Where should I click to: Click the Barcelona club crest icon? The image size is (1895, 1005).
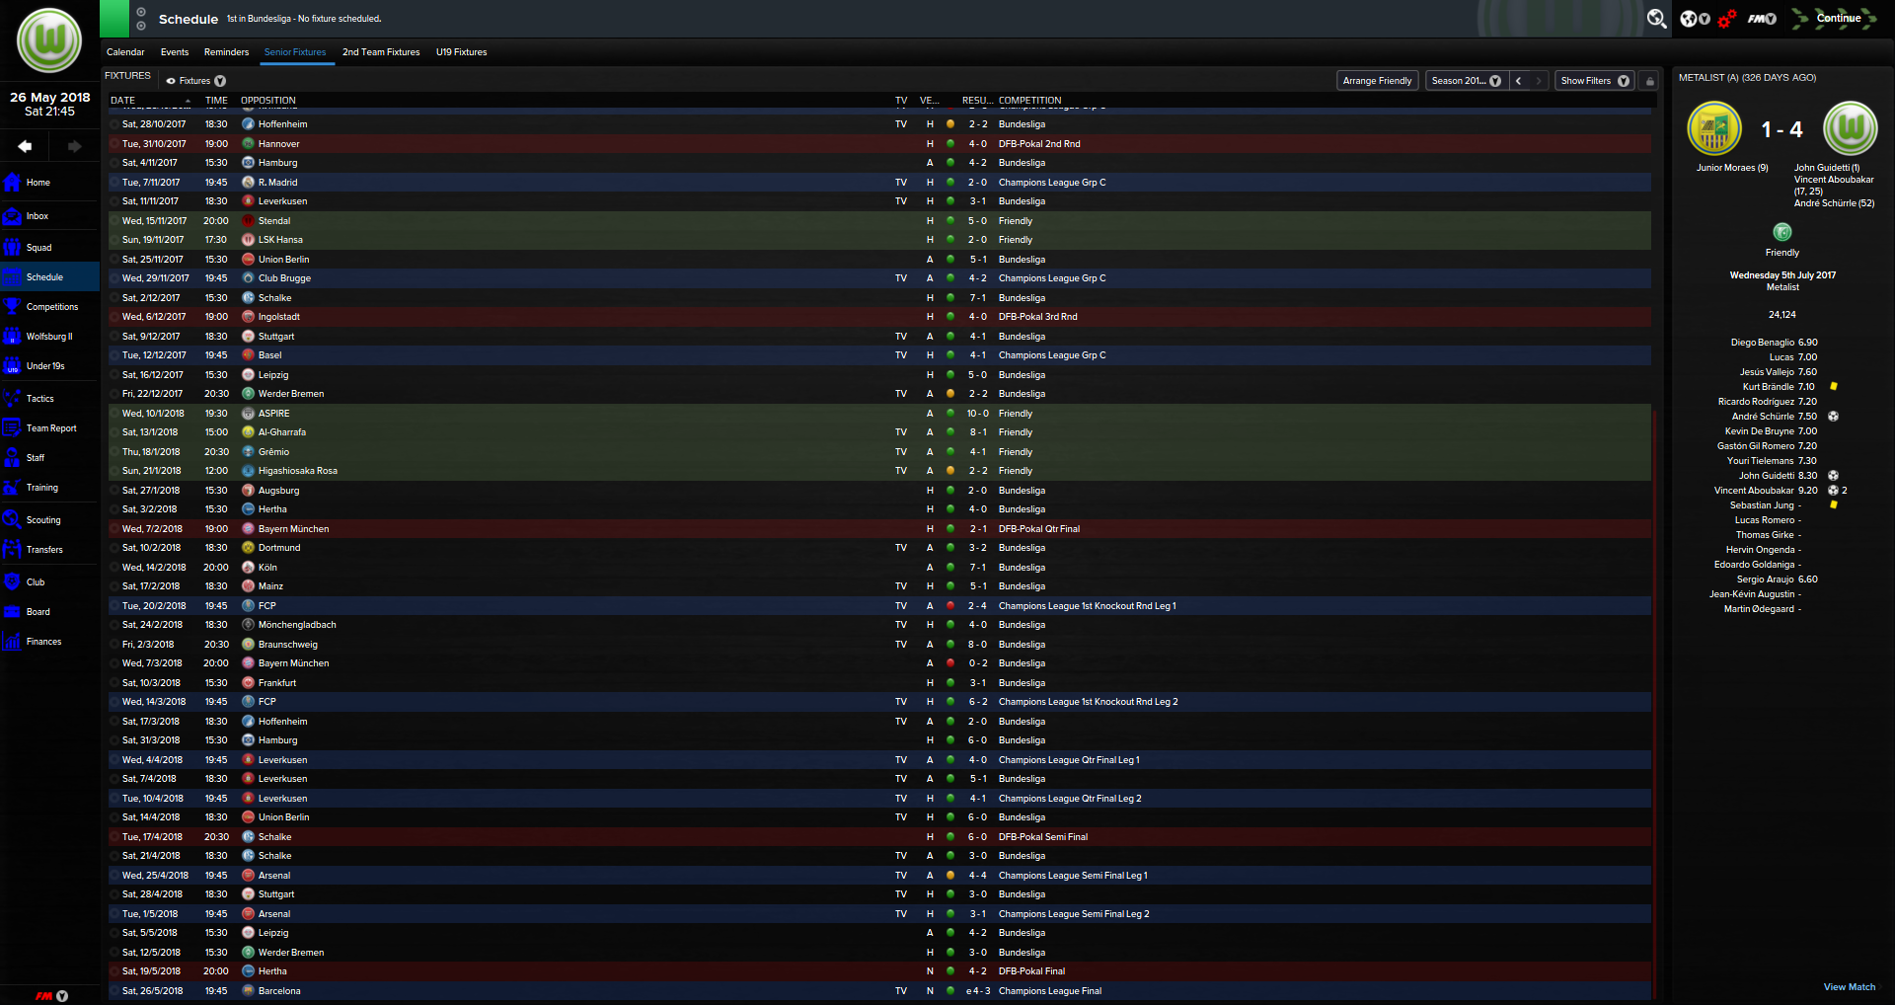(x=249, y=991)
